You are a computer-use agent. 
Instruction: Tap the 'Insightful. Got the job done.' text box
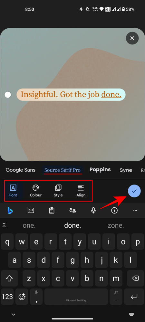coord(71,95)
